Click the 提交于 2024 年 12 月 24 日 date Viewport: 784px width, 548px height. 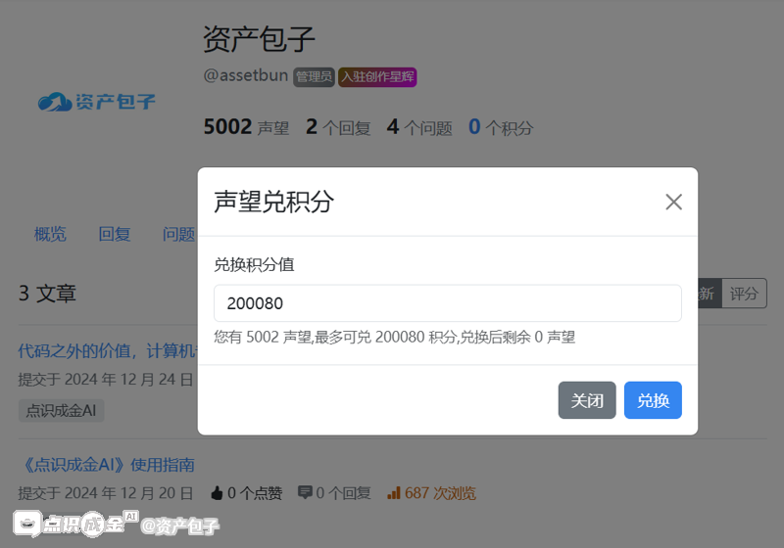tap(106, 380)
